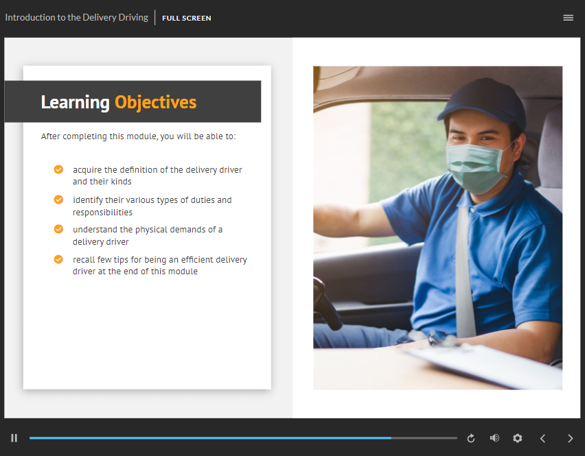Click the checkmark beside "identify their various types"
The image size is (585, 456).
(58, 200)
